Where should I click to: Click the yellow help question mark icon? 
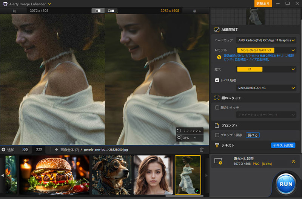[219, 57]
